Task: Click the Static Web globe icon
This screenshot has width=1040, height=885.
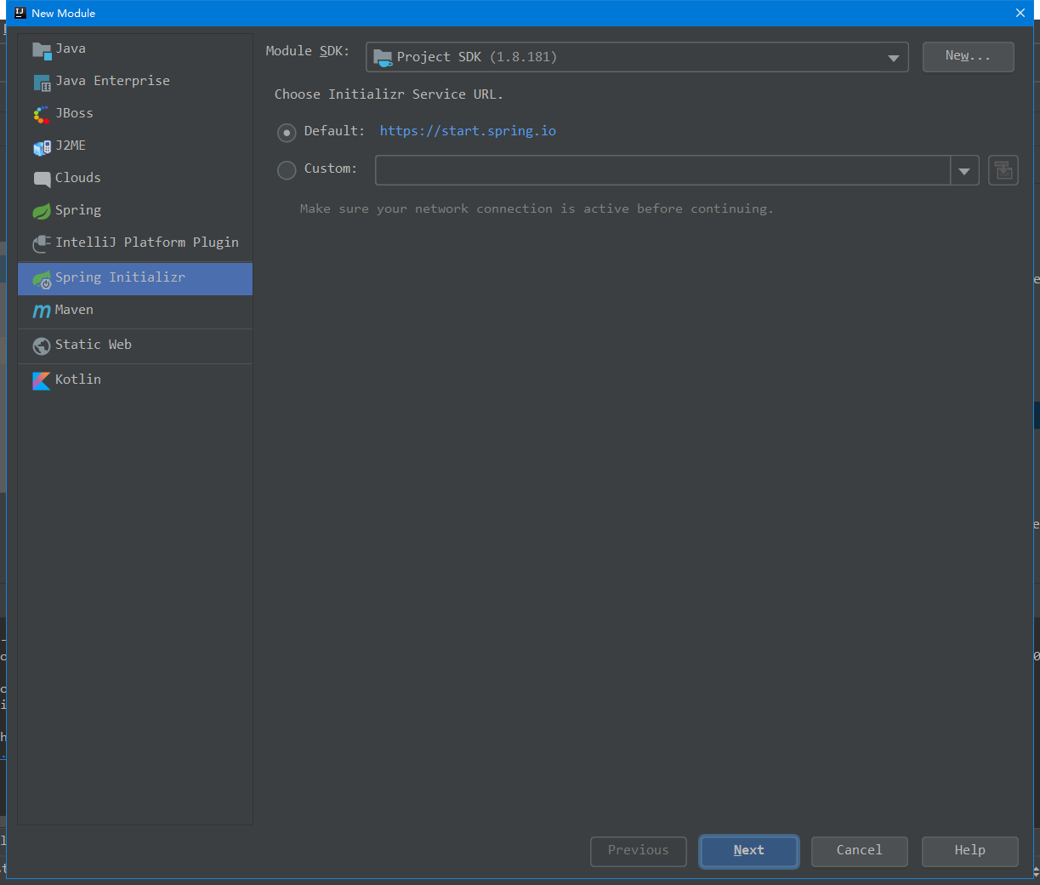Action: click(42, 346)
